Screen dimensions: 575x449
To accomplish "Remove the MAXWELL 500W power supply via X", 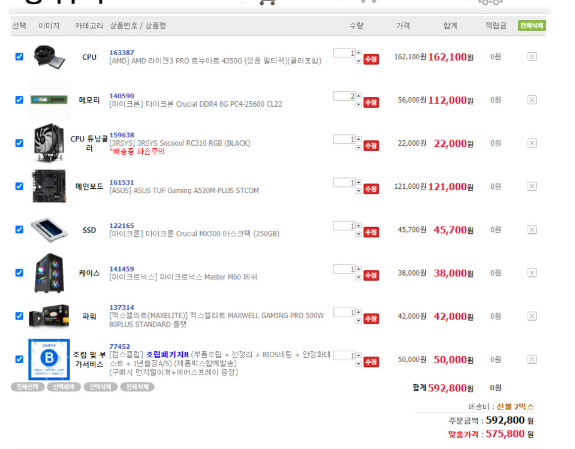I will point(531,316).
